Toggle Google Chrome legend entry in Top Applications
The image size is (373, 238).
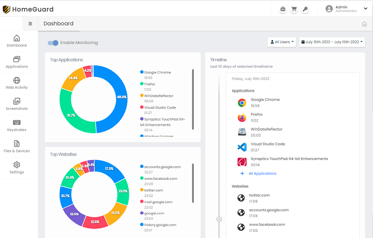(156, 72)
